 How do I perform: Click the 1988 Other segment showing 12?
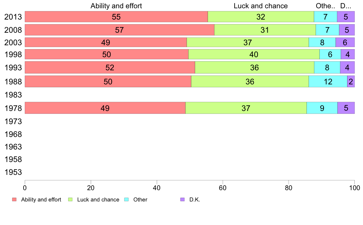click(328, 82)
